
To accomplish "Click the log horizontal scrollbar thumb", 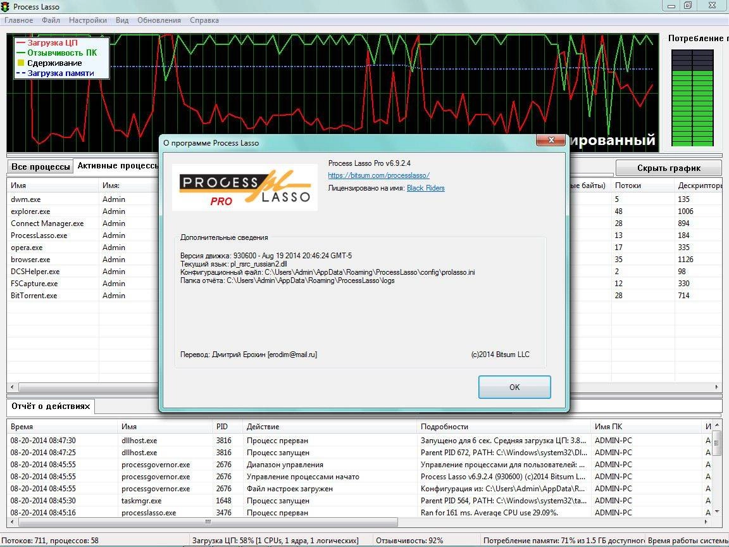I will pyautogui.click(x=208, y=522).
